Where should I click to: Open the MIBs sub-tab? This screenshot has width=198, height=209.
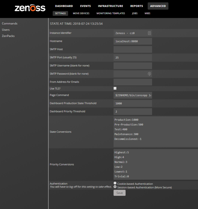coord(147,13)
